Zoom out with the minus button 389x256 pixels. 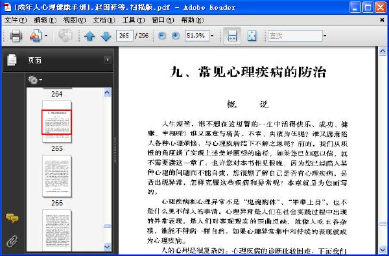coord(162,36)
